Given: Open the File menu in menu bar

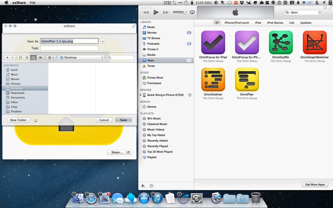Looking at the screenshot, I should (x=33, y=2).
